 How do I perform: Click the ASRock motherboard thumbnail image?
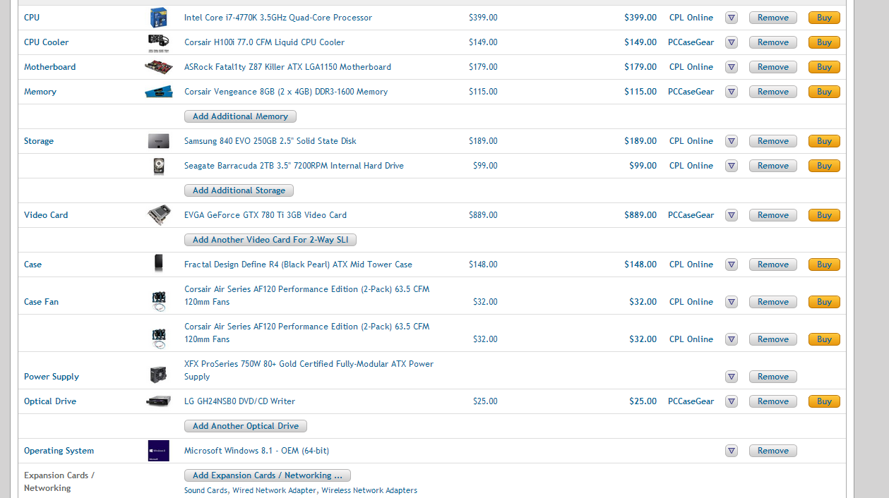[x=158, y=67]
